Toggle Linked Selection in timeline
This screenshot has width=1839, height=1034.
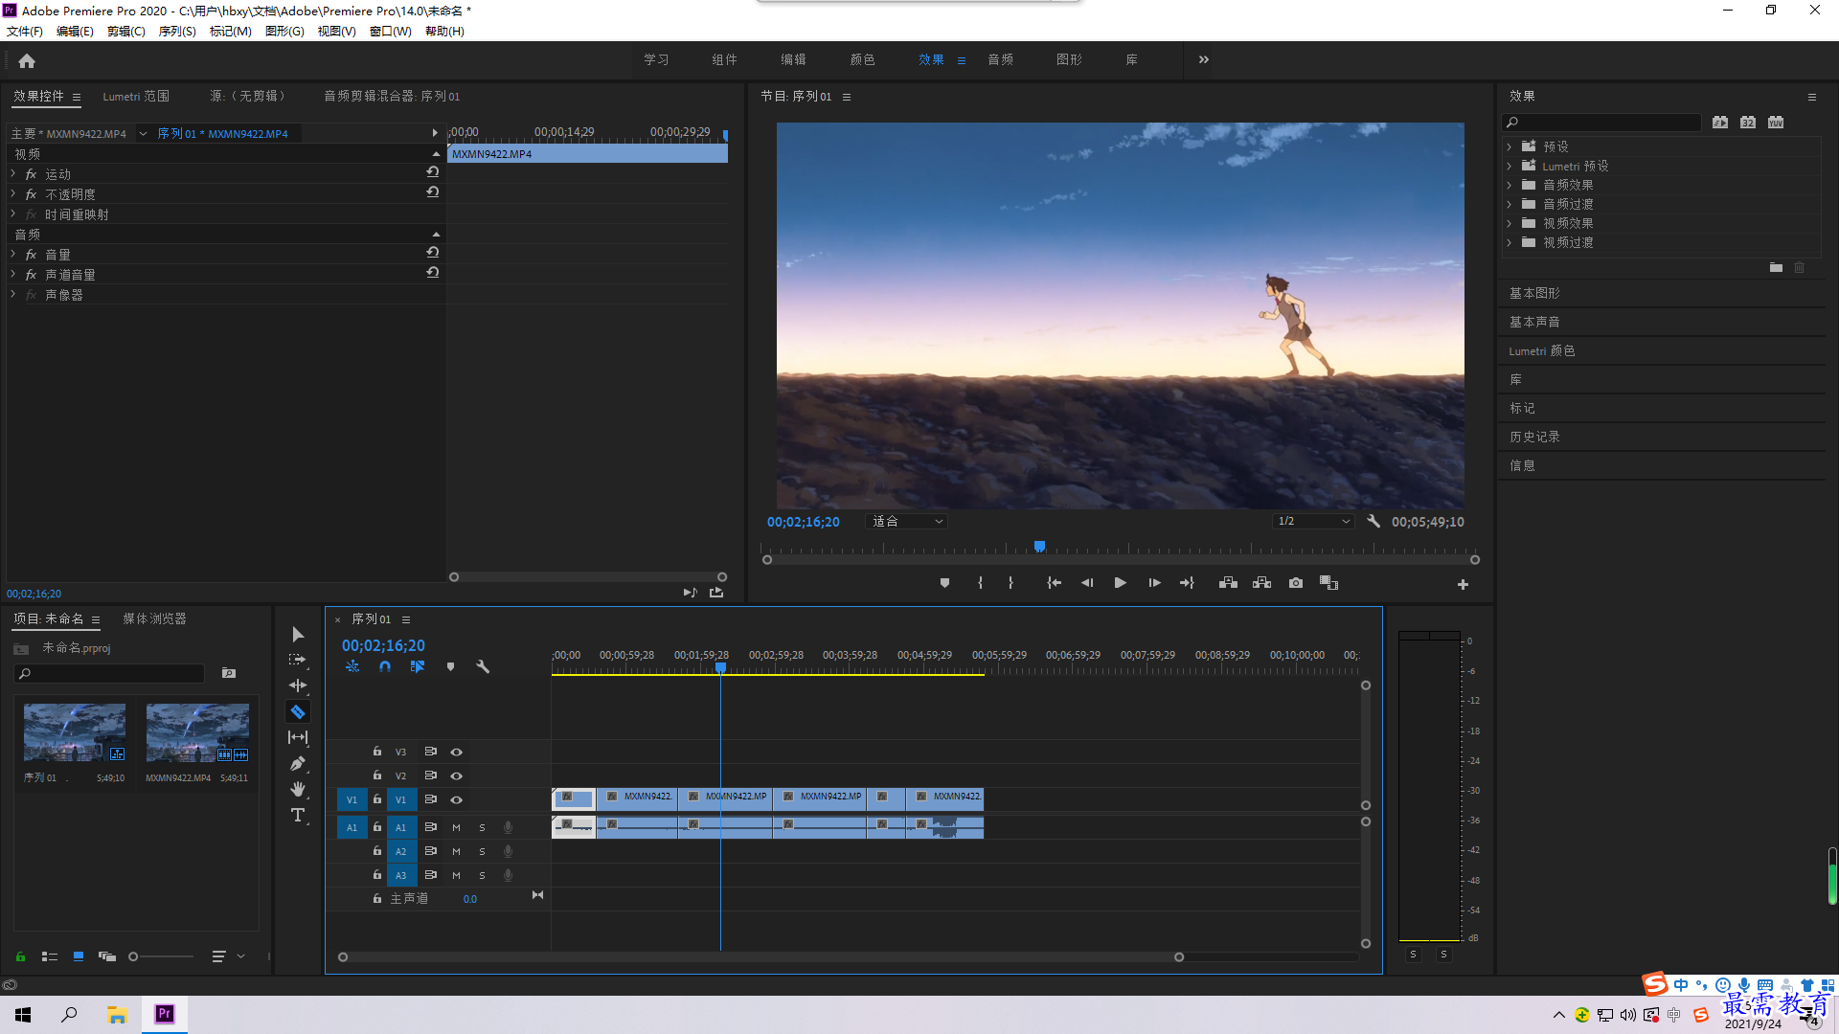point(418,666)
